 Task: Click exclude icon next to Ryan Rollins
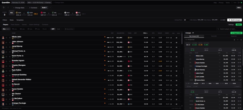pyautogui.click(x=10, y=71)
